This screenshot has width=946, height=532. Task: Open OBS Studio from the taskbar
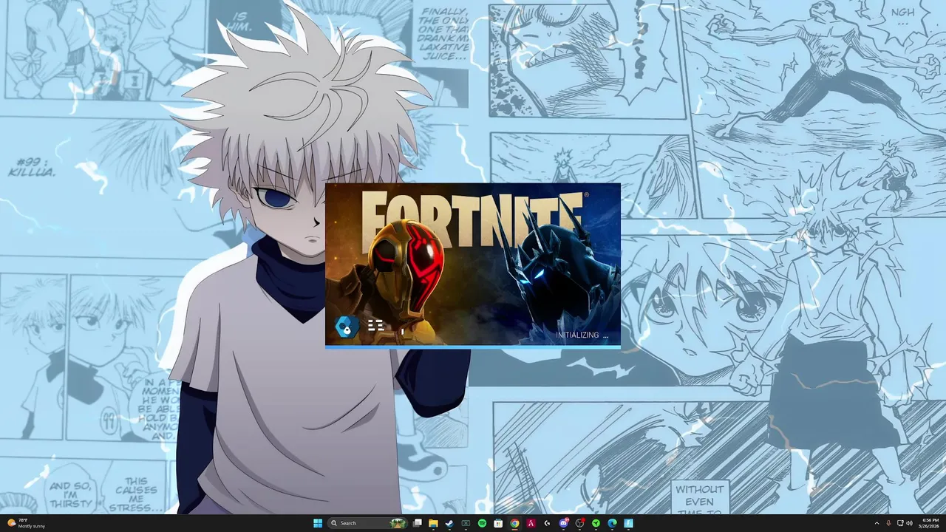579,523
